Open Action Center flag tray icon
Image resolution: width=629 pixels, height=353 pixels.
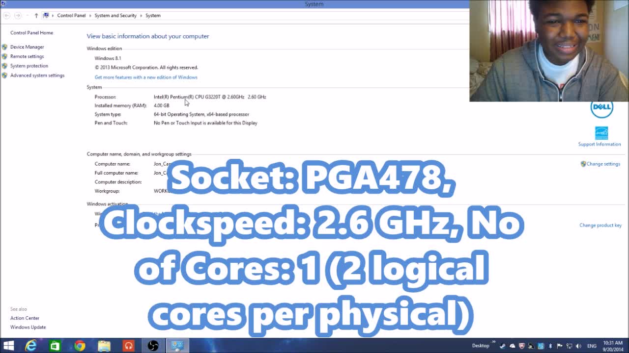[x=560, y=346]
